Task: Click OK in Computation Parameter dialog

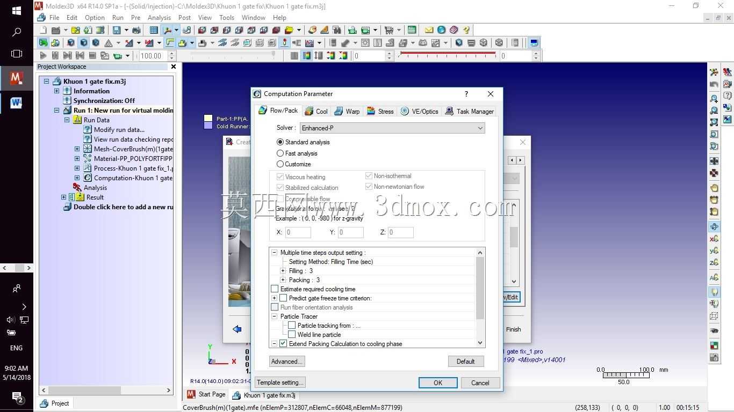Action: (x=438, y=382)
